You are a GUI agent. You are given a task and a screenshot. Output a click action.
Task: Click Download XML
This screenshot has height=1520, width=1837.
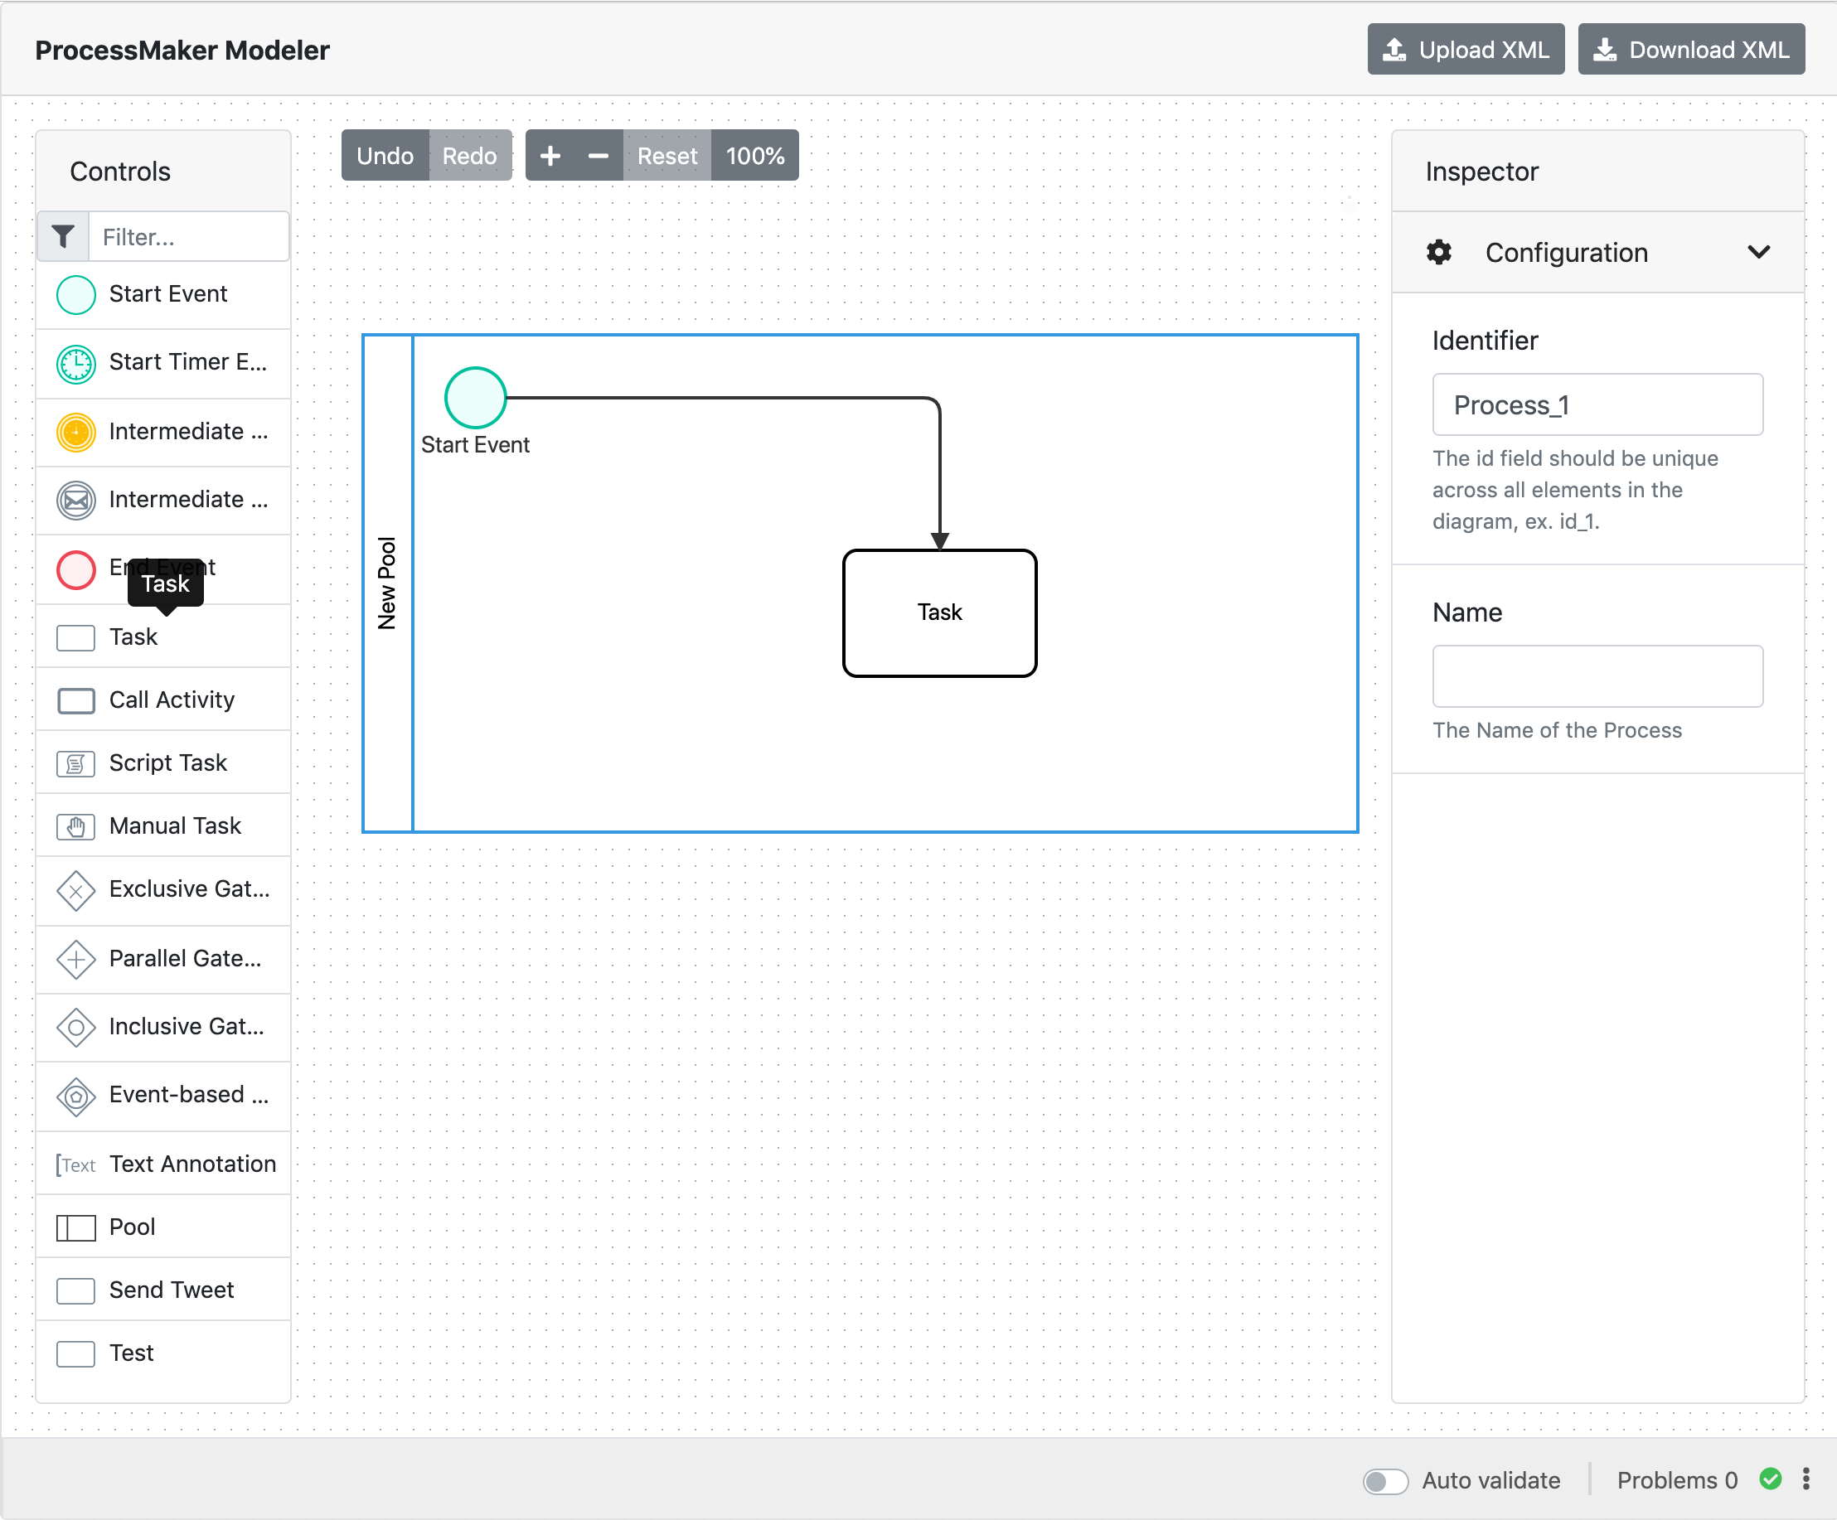(x=1690, y=49)
